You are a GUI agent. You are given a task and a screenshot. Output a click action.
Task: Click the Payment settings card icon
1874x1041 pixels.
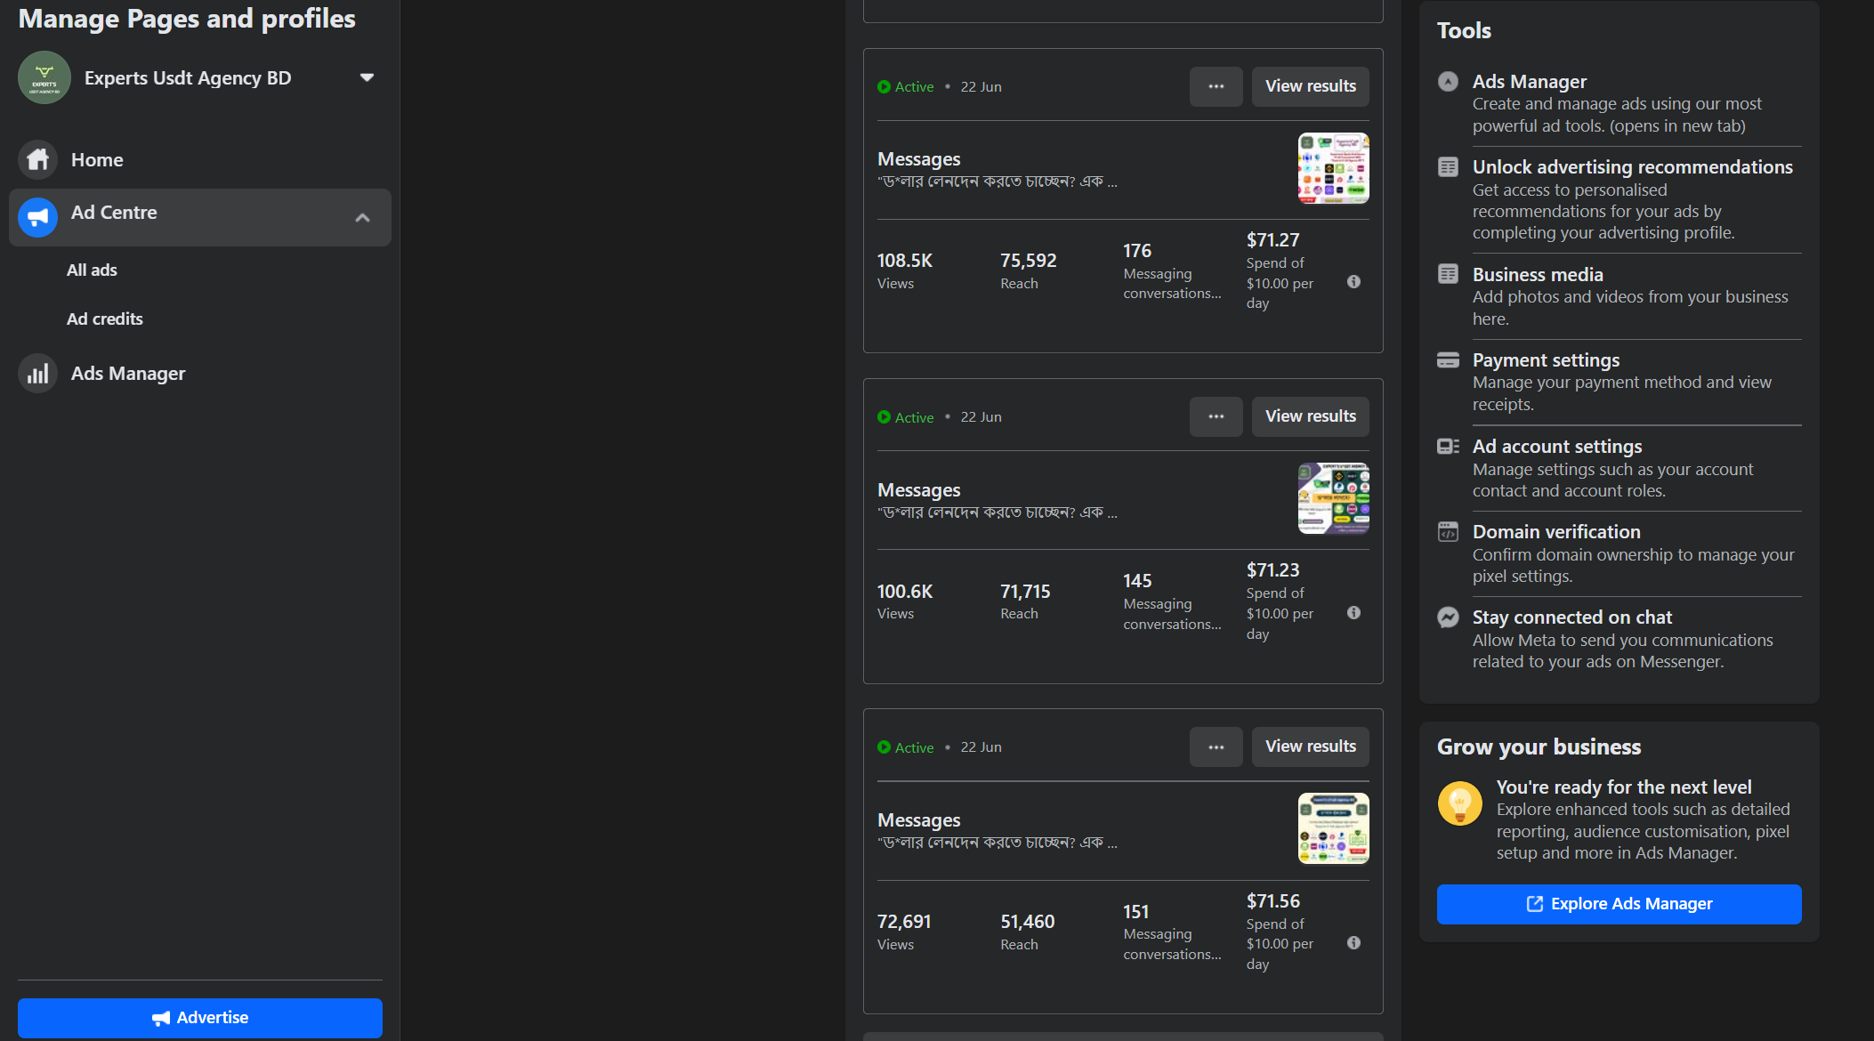pyautogui.click(x=1448, y=360)
